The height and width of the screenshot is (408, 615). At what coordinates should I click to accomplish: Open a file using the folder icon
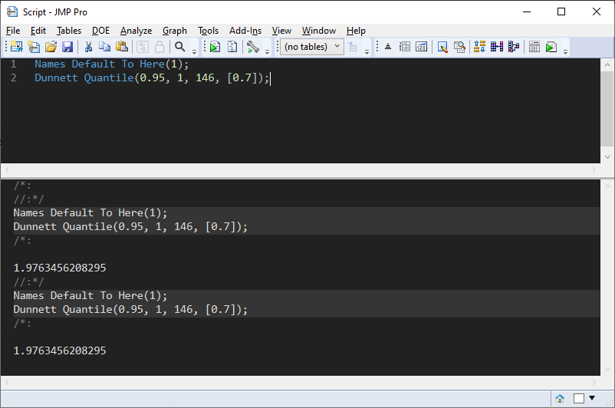click(51, 47)
